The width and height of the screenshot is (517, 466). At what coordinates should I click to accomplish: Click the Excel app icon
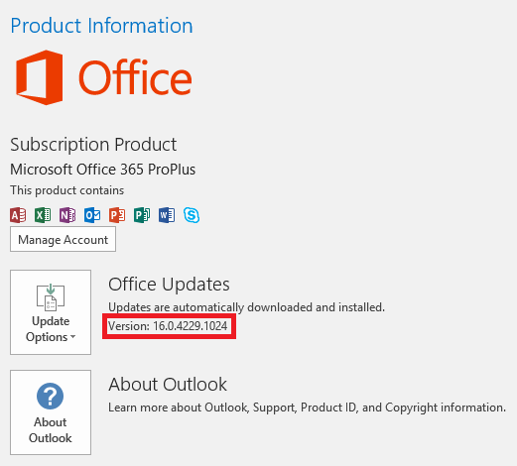pos(43,215)
